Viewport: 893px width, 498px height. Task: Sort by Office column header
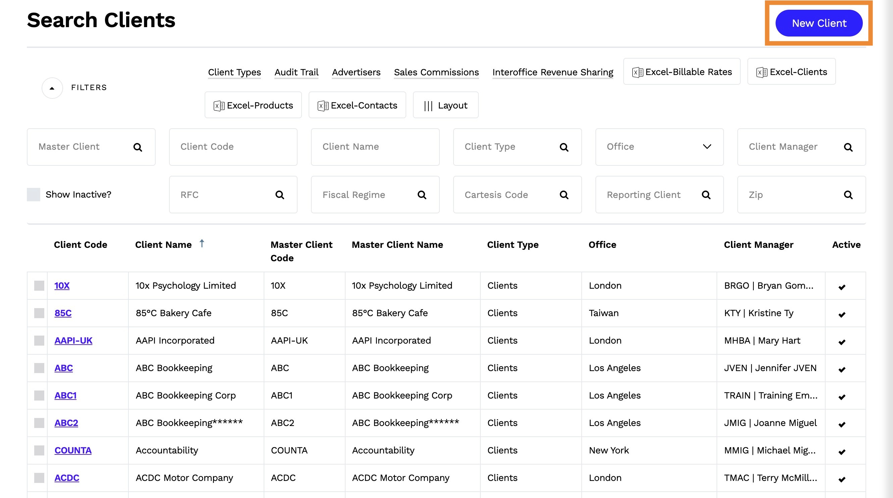602,245
